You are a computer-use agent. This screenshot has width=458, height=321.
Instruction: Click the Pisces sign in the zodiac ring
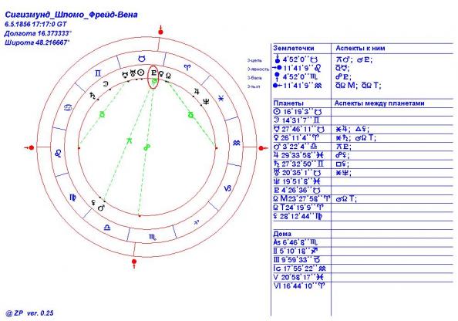tap(221, 99)
